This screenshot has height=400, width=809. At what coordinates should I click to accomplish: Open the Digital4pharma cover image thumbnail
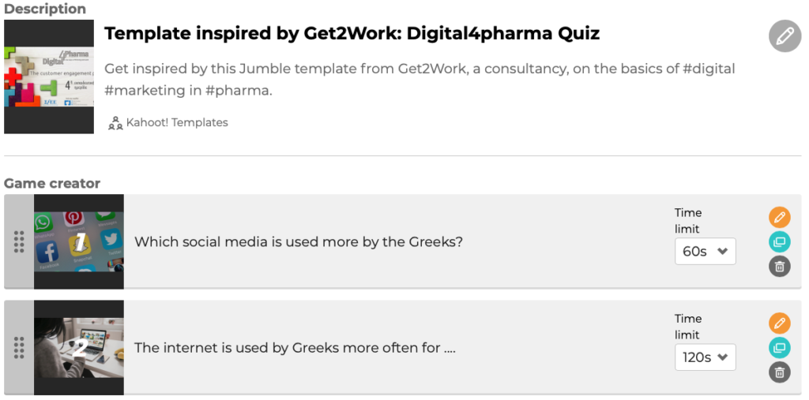coord(49,77)
